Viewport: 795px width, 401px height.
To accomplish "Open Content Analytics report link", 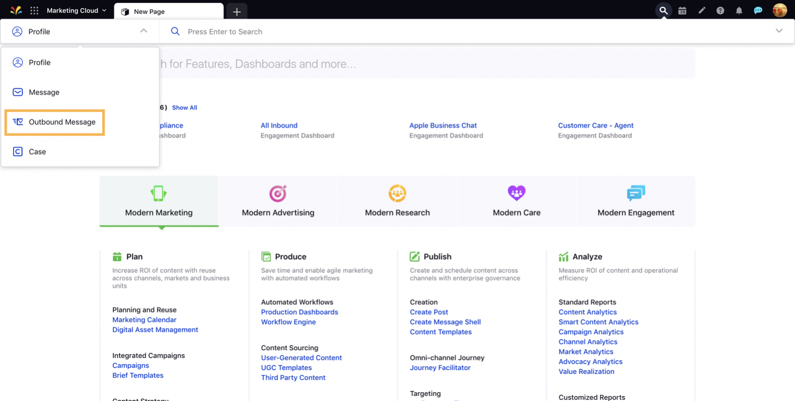I will (587, 312).
